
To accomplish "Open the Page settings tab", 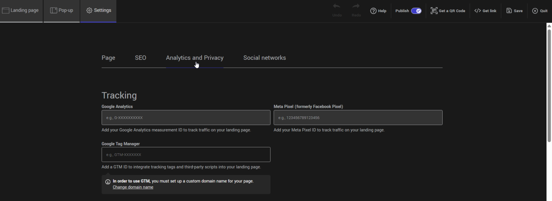I will point(108,58).
